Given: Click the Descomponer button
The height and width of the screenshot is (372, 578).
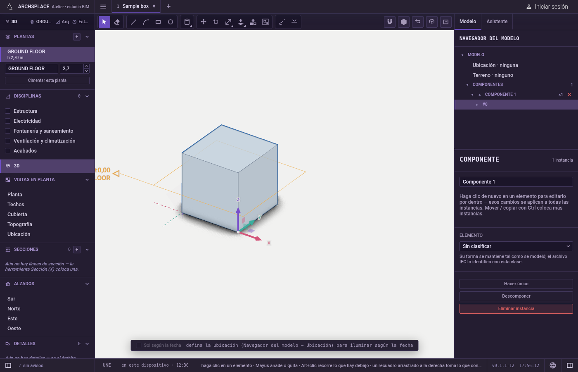Looking at the screenshot, I should click(516, 296).
